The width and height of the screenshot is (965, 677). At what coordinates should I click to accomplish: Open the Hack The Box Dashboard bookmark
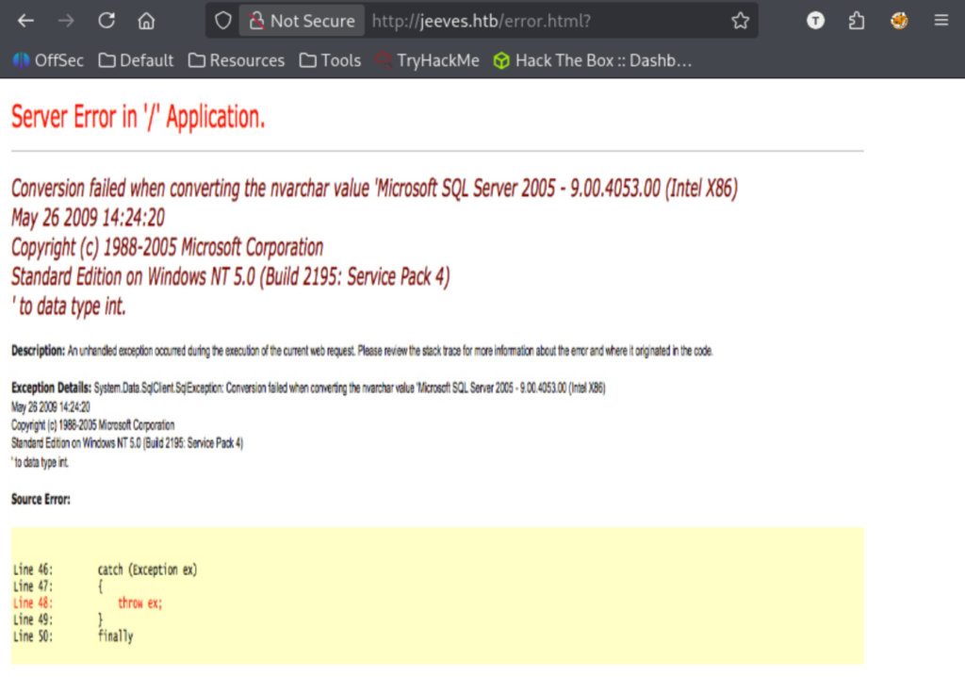(x=593, y=60)
